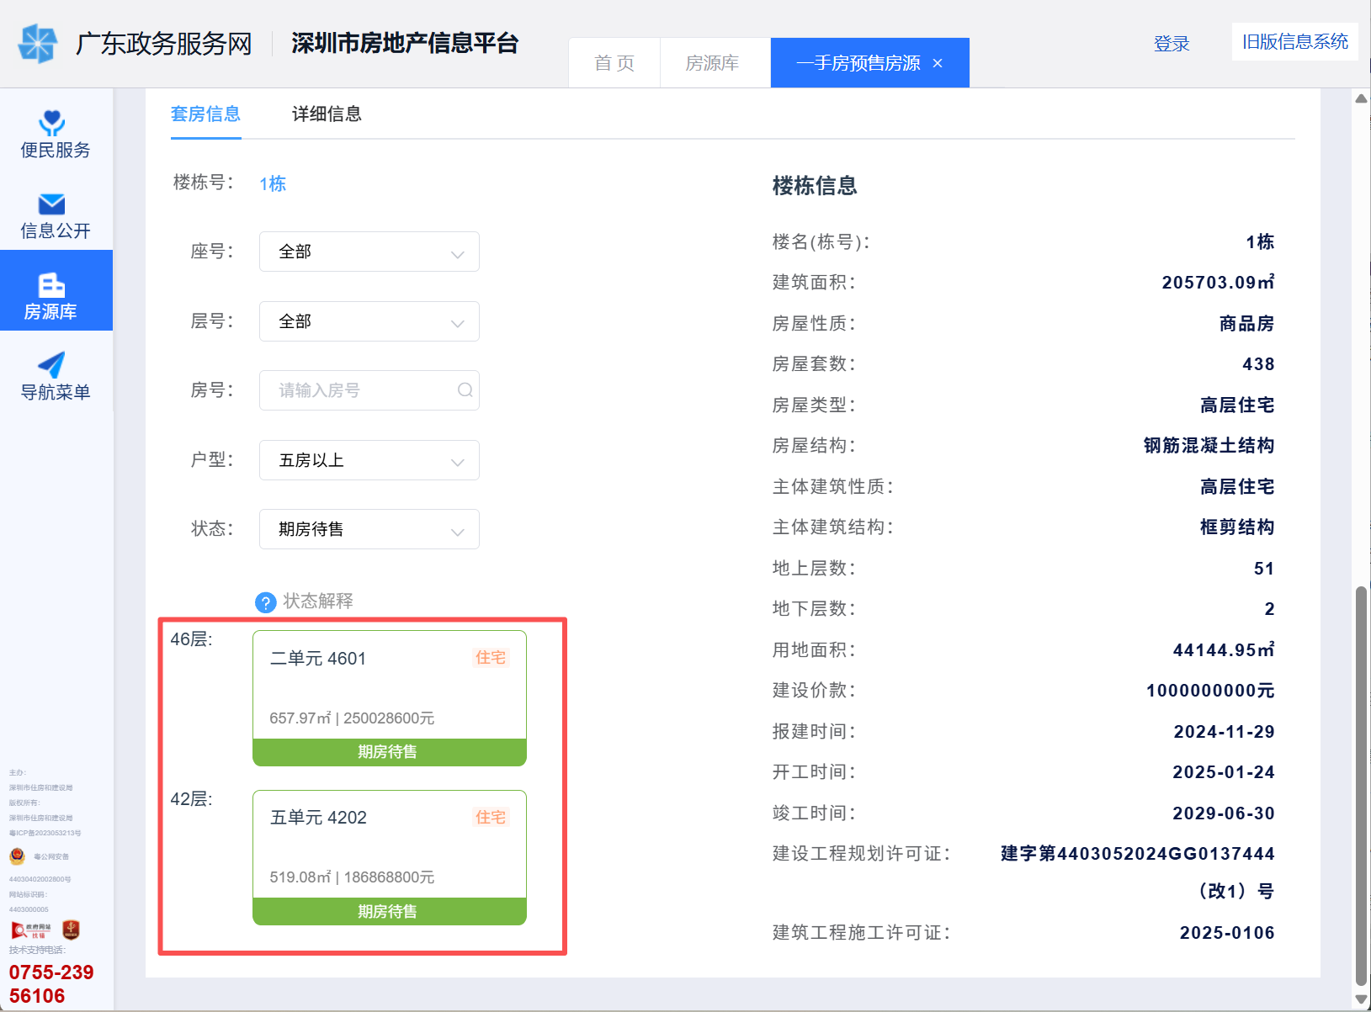
Task: Open the 户型 dropdown showing 五房以上
Action: click(x=369, y=460)
